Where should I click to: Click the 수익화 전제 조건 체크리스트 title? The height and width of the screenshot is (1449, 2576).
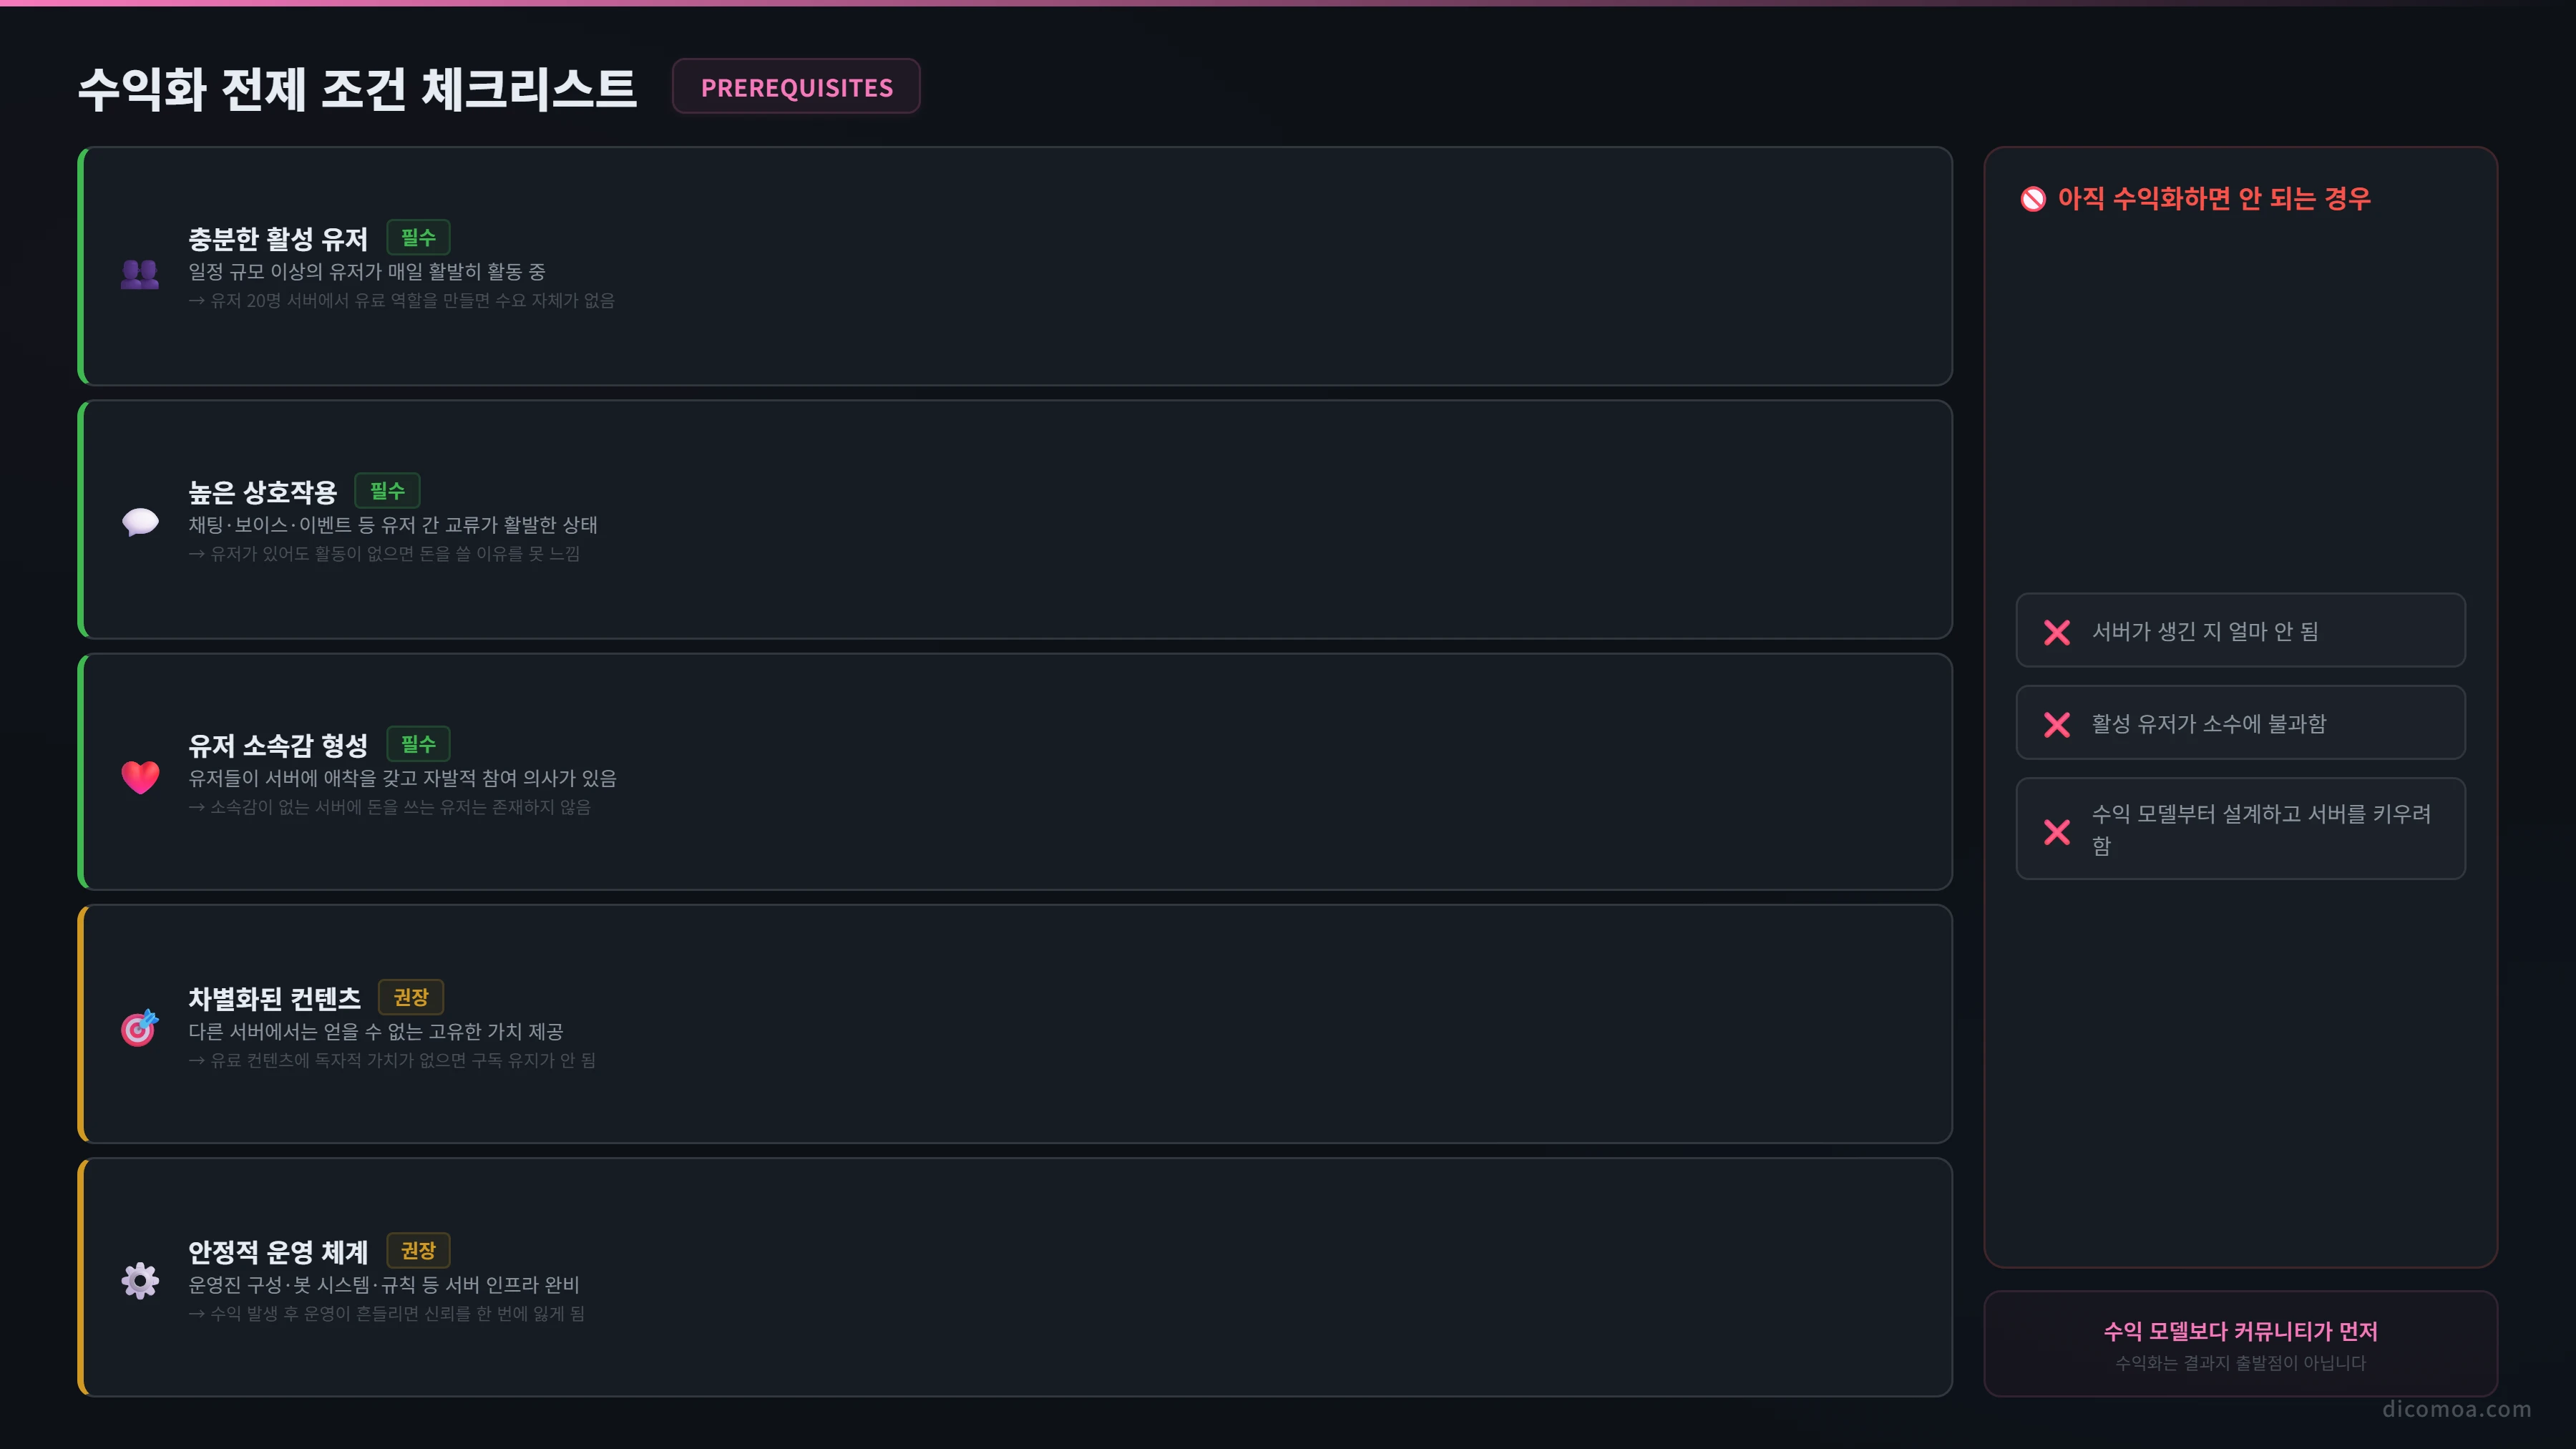(x=357, y=88)
